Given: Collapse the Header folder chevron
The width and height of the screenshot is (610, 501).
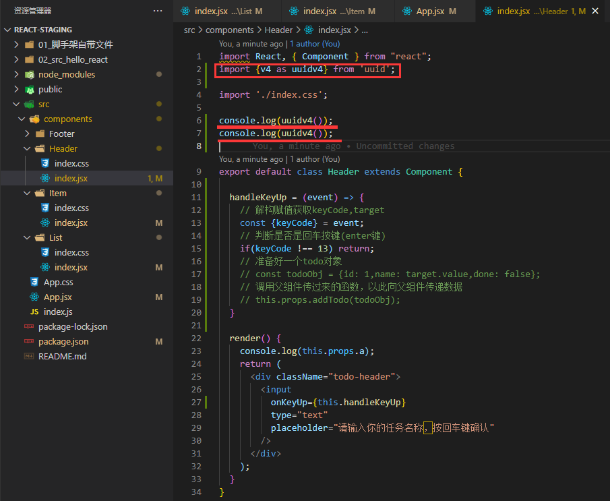Looking at the screenshot, I should (27, 149).
